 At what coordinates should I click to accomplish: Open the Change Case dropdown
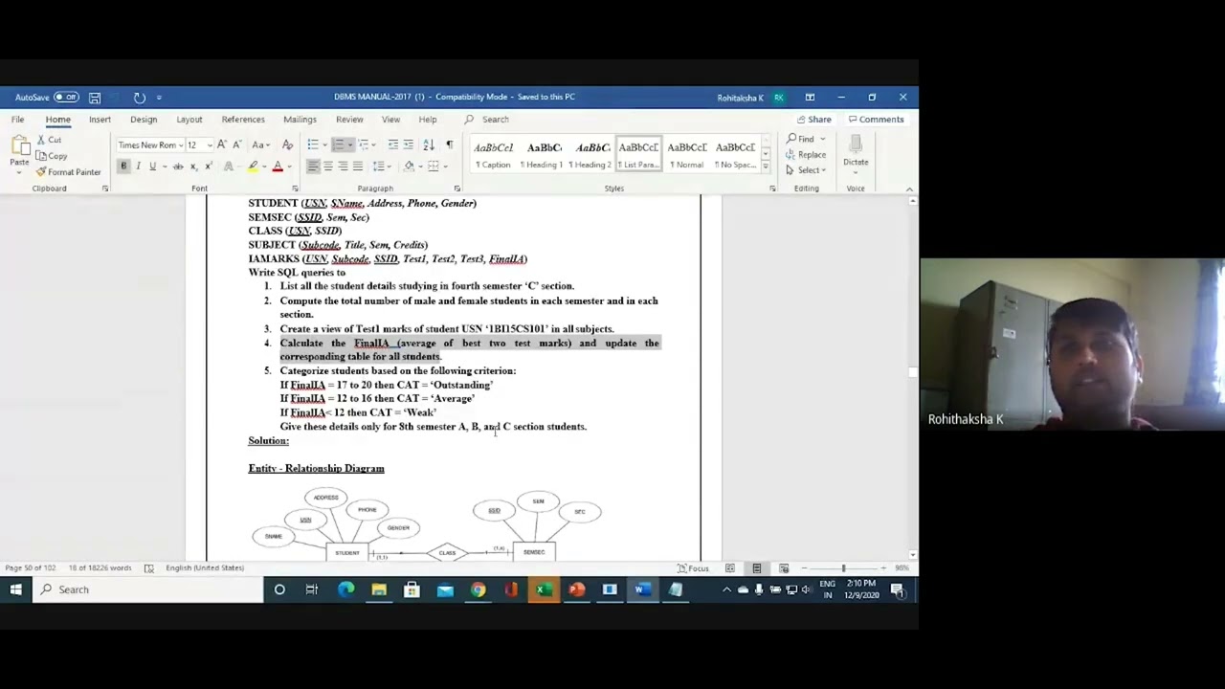pyautogui.click(x=259, y=144)
